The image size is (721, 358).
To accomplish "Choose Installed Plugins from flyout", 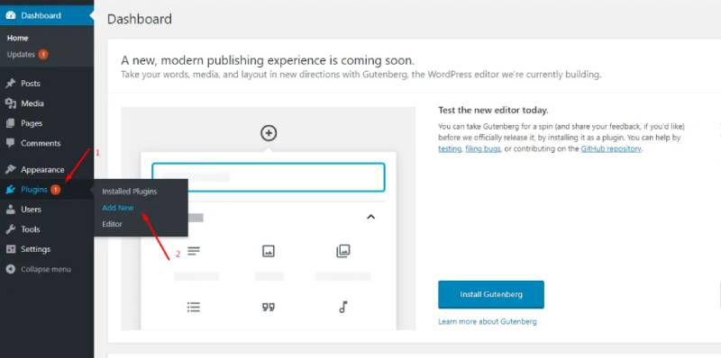I will 129,192.
